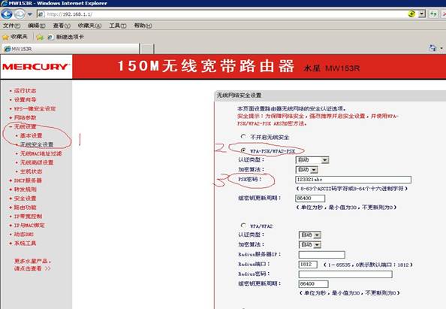The image size is (446, 309).
Task: Open WPA/WPA2 认证类型 dropdown
Action: point(310,235)
